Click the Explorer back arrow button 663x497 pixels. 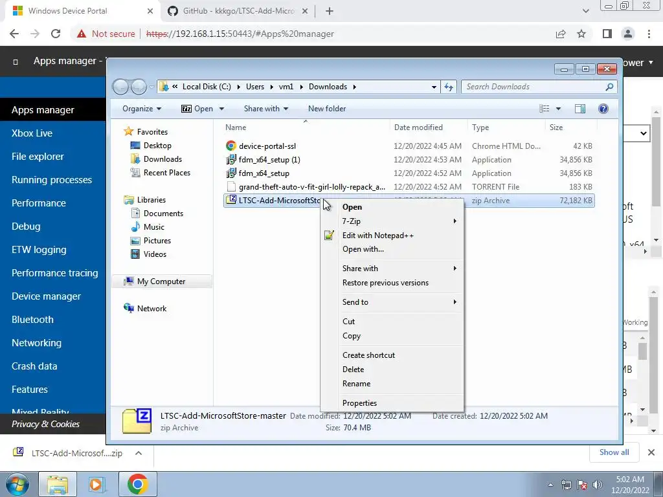tap(120, 87)
